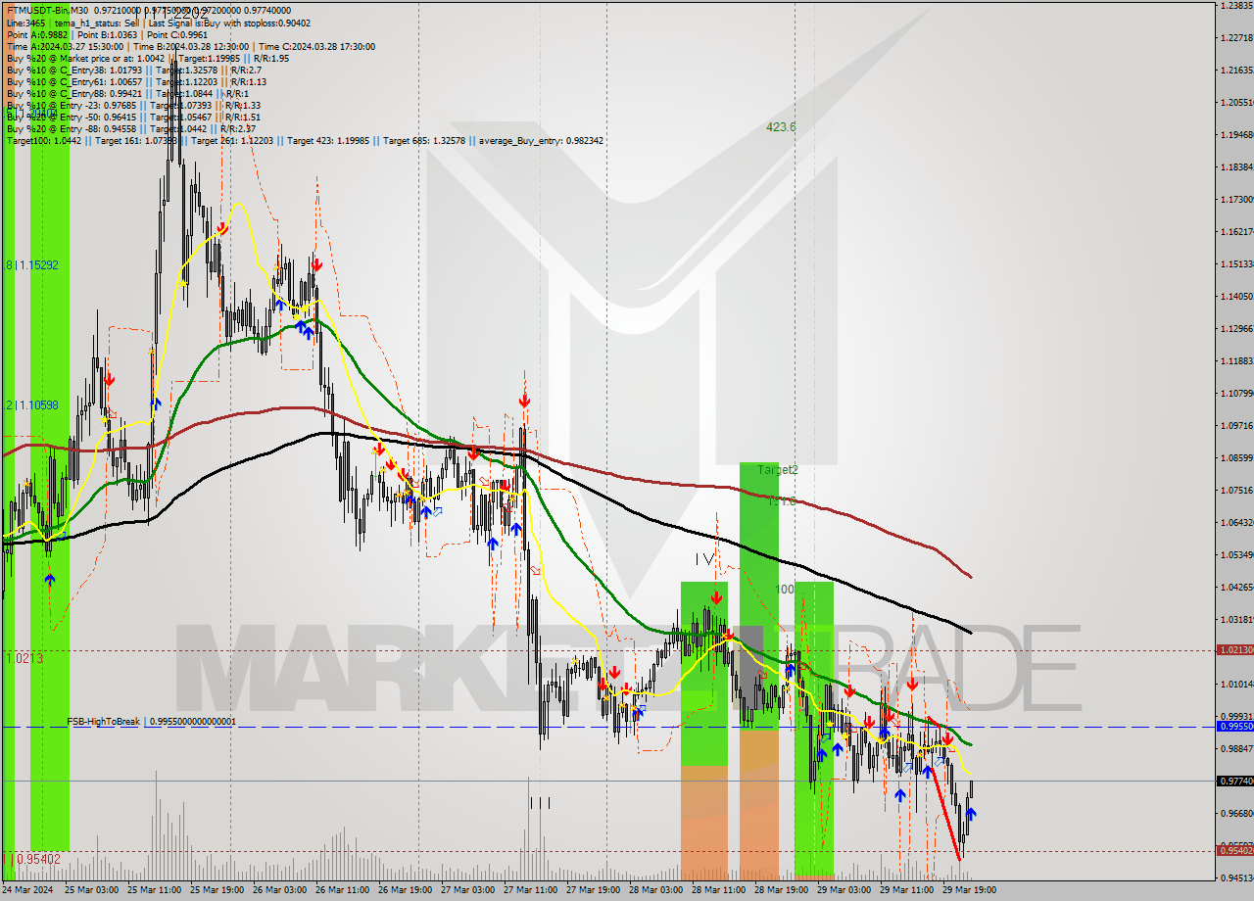Viewport: 1254px width, 901px height.
Task: Click the '8 | 1.15292' level label
Action: click(x=31, y=264)
